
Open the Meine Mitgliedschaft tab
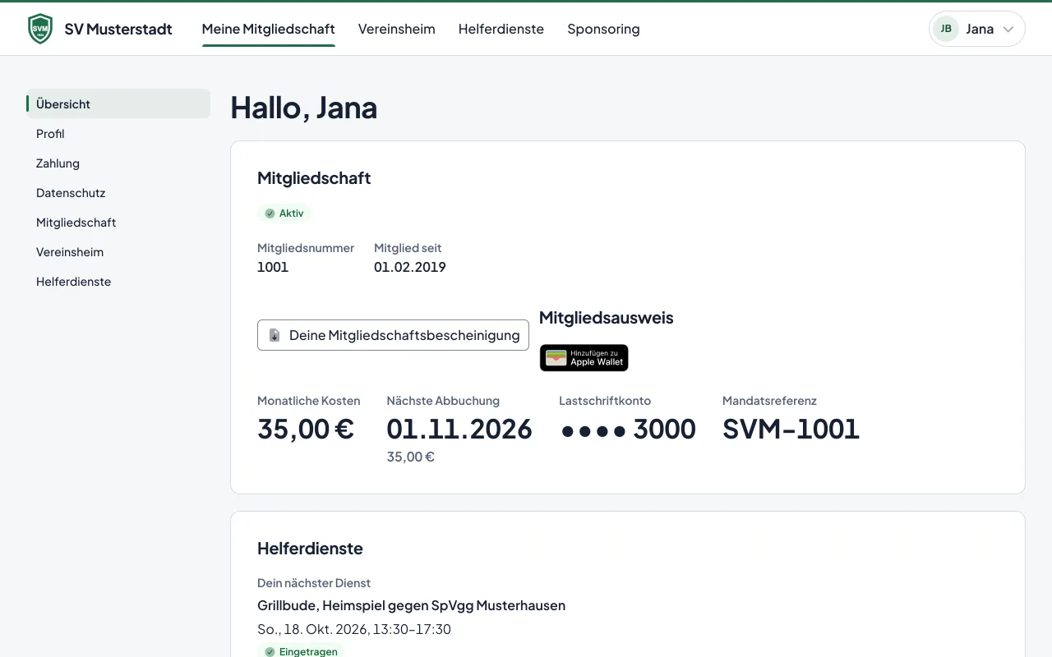[269, 29]
